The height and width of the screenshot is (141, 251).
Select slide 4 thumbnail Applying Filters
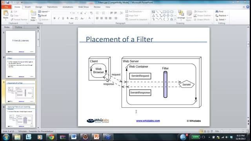click(20, 116)
